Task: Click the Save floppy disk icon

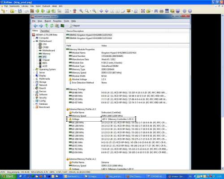Action: point(20,11)
